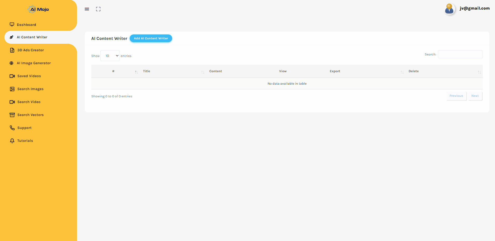
Task: Toggle fullscreen mode icon
Action: (x=98, y=9)
